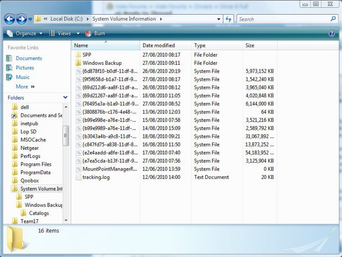The image size is (342, 257).
Task: Select the MountPointManagerR... system file icon
Action: coord(78,169)
